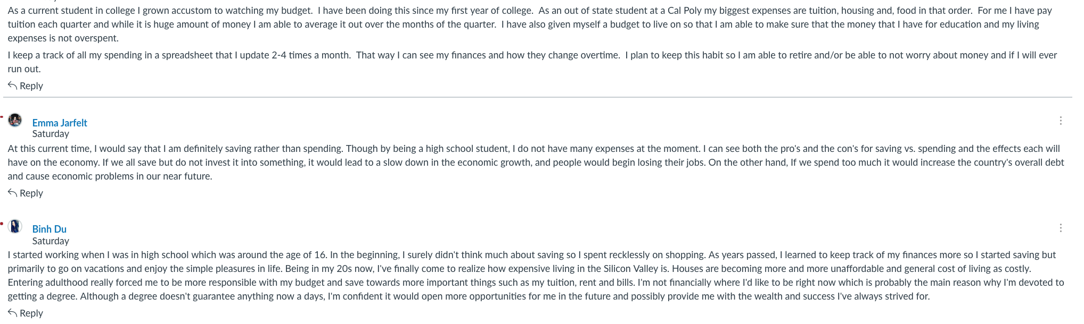
Task: Click Binh Du's profile avatar
Action: (x=15, y=226)
